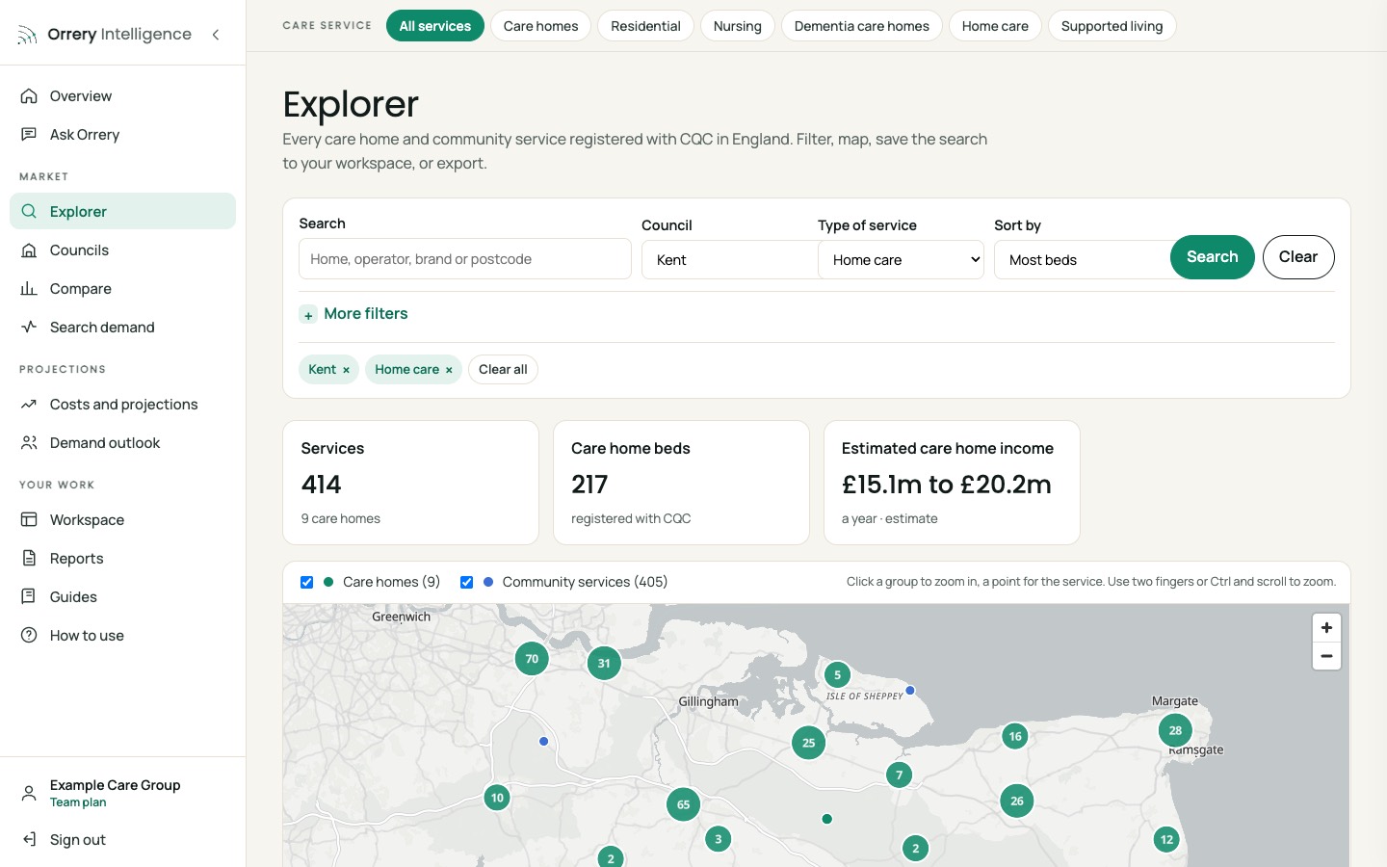
Task: Open the Council selector showing Kent
Action: (x=729, y=260)
